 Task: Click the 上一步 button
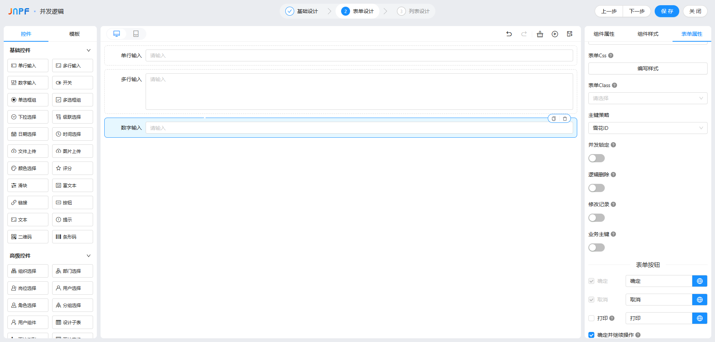609,11
